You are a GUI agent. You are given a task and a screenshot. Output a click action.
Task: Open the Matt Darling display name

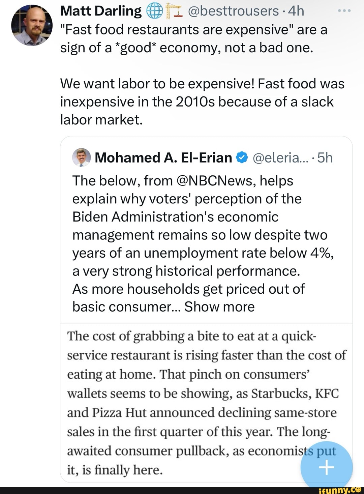101,11
